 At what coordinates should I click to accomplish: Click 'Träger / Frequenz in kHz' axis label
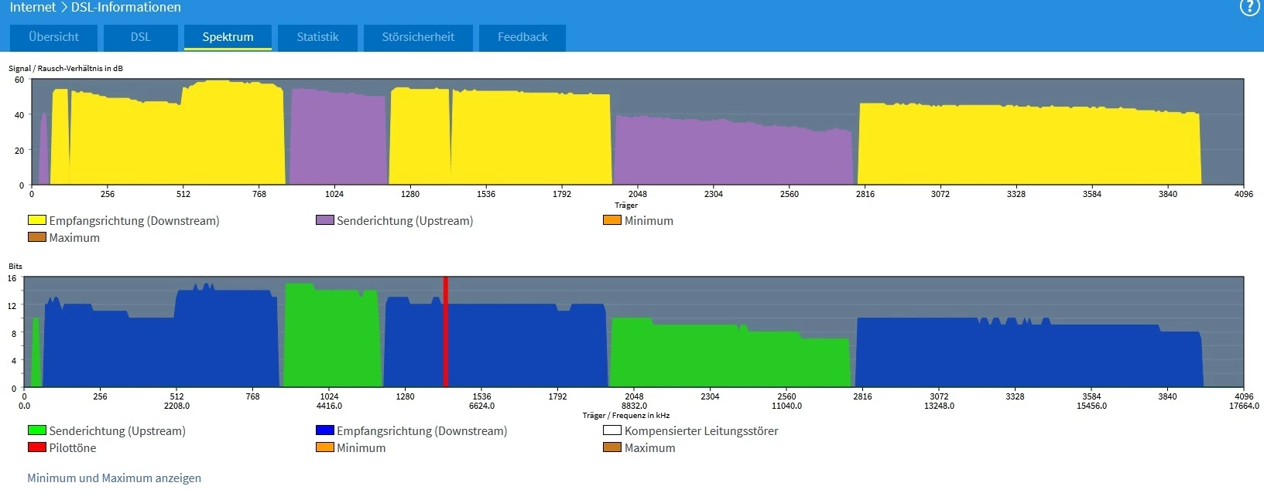(x=626, y=415)
